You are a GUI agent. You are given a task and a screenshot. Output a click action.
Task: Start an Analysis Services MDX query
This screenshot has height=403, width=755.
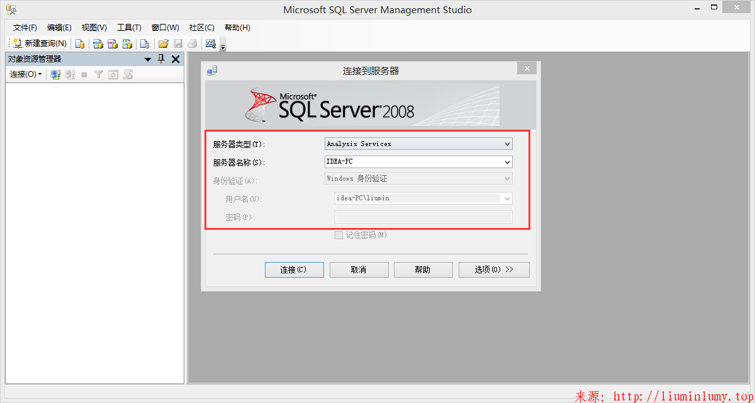point(98,43)
